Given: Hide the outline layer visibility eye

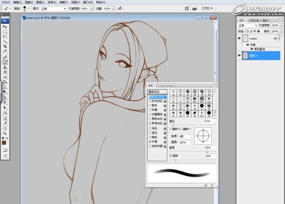Looking at the screenshot, I should pos(239,38).
